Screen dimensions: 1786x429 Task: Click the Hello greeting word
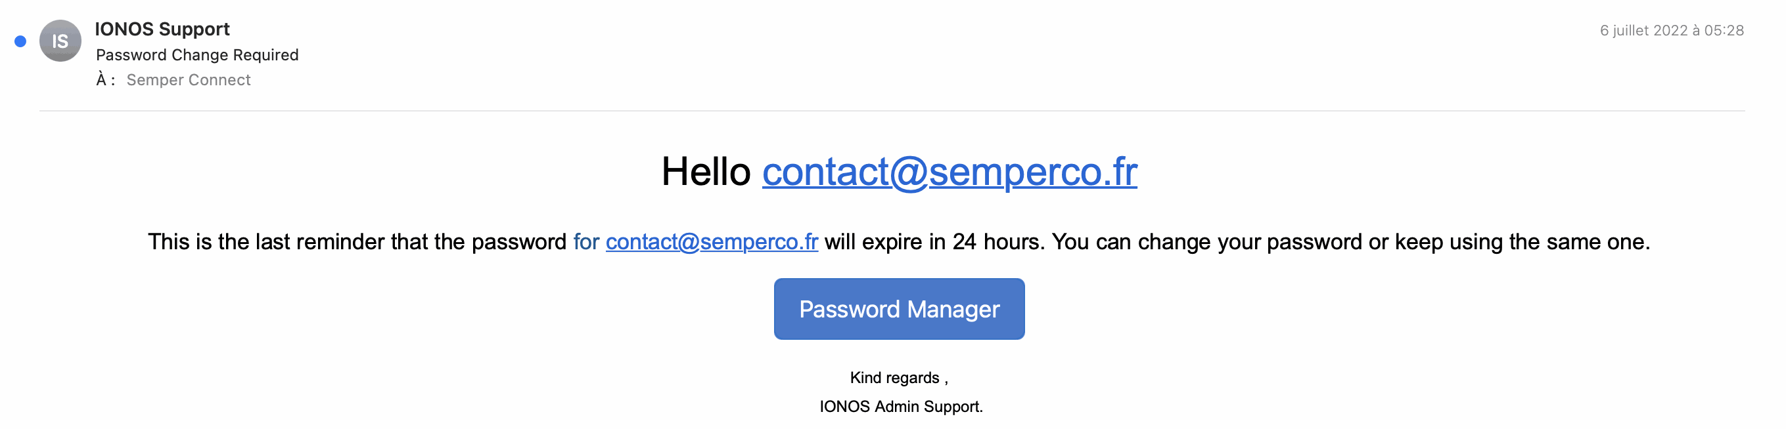pos(705,172)
